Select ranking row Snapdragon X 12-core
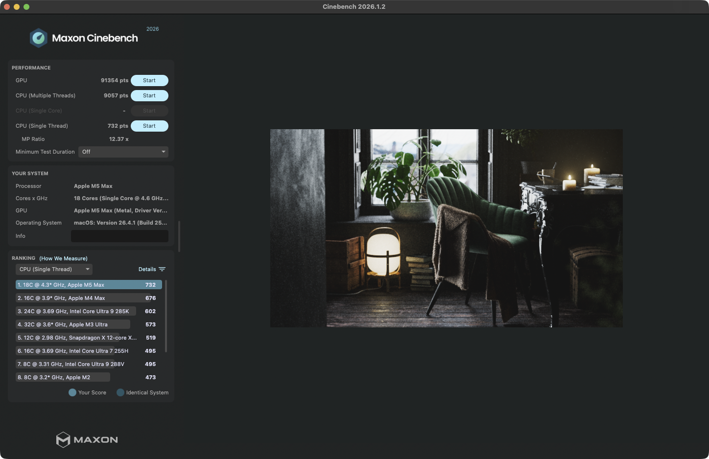The height and width of the screenshot is (459, 709). click(x=89, y=338)
